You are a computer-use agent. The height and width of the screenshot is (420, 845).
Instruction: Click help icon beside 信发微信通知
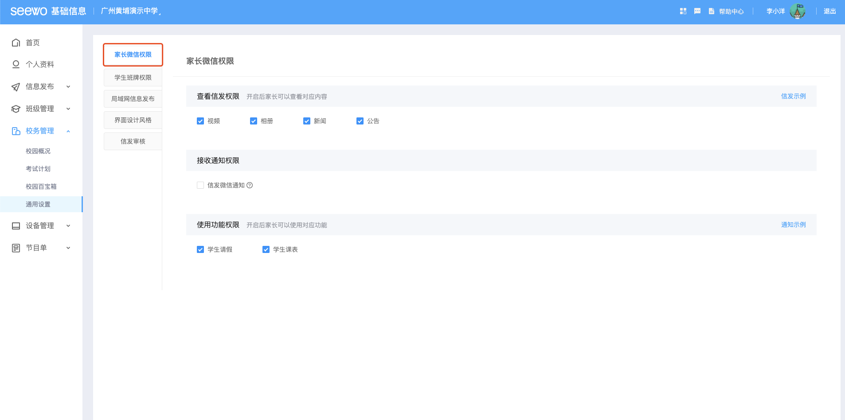pos(250,185)
